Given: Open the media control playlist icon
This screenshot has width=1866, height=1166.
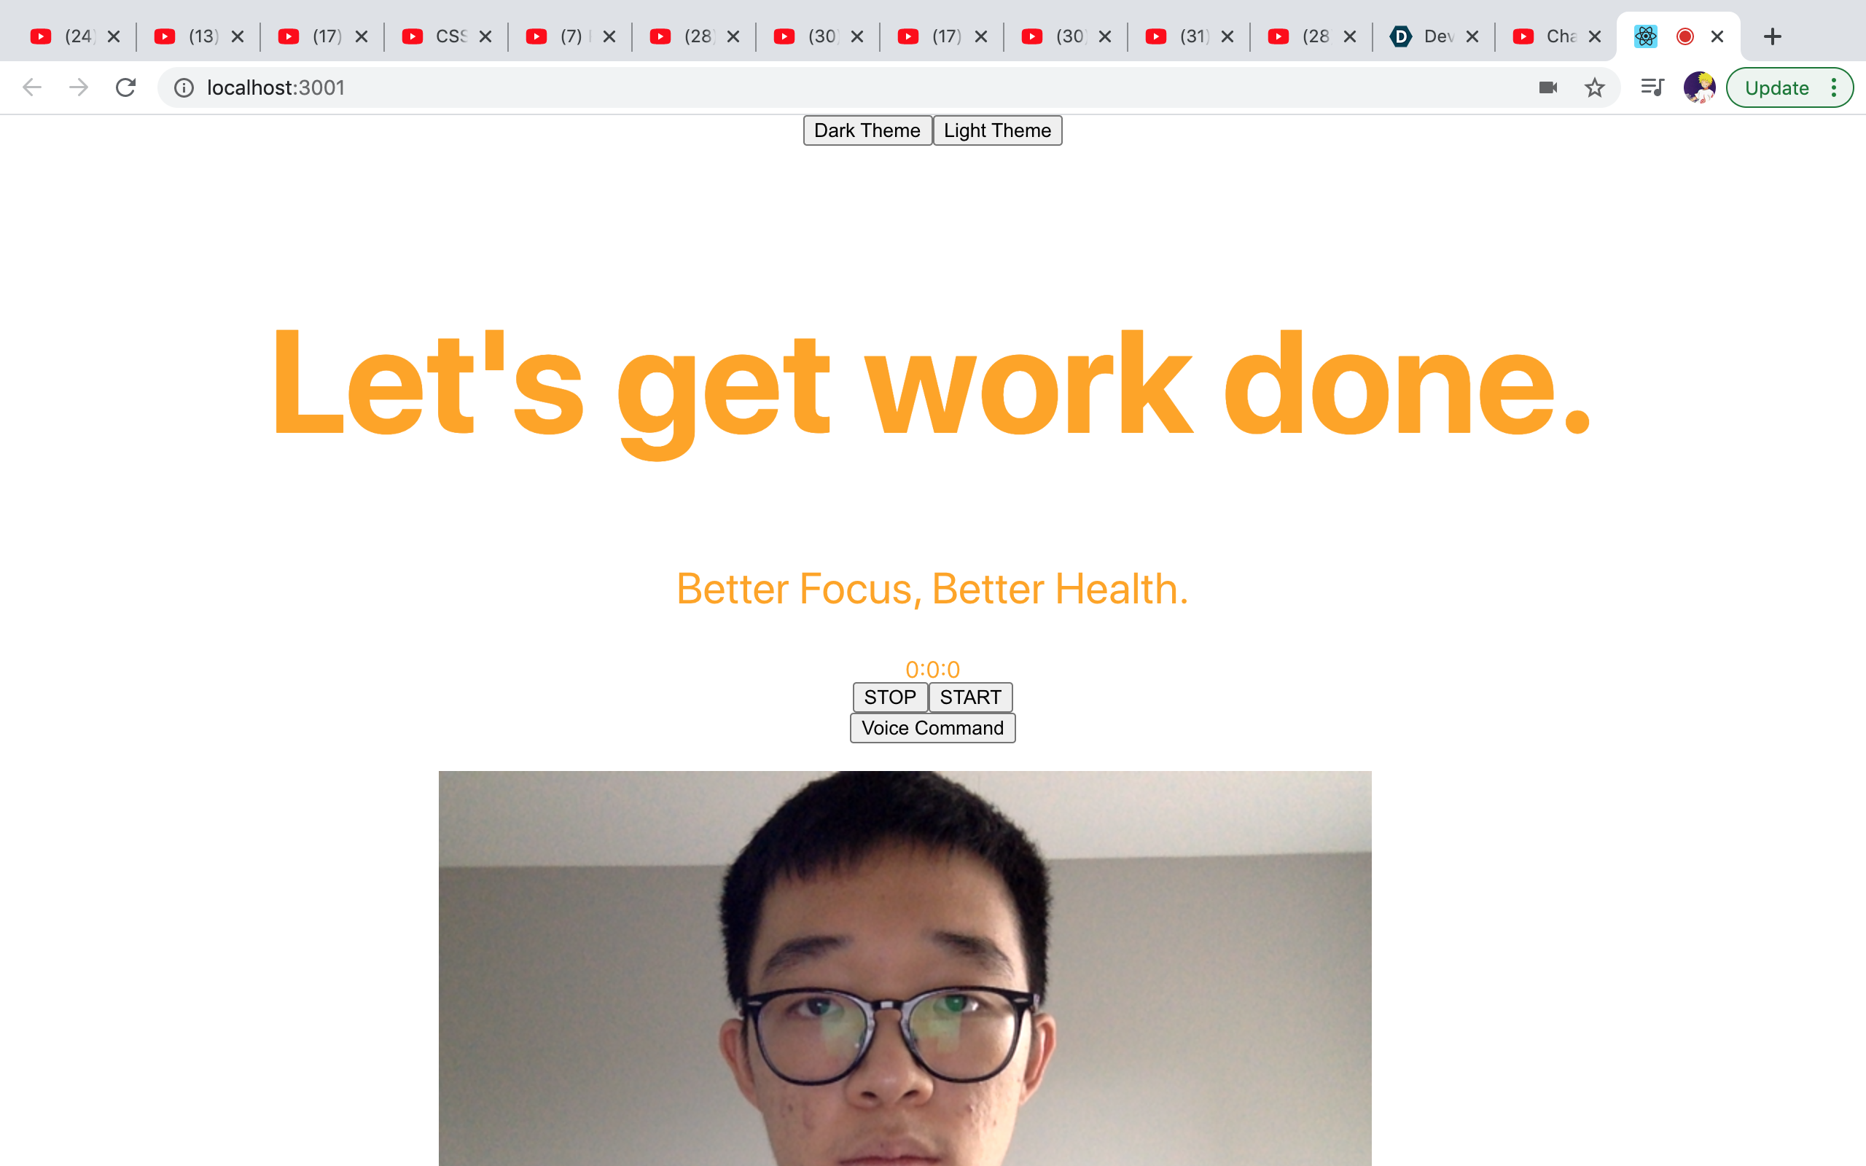Looking at the screenshot, I should point(1652,88).
